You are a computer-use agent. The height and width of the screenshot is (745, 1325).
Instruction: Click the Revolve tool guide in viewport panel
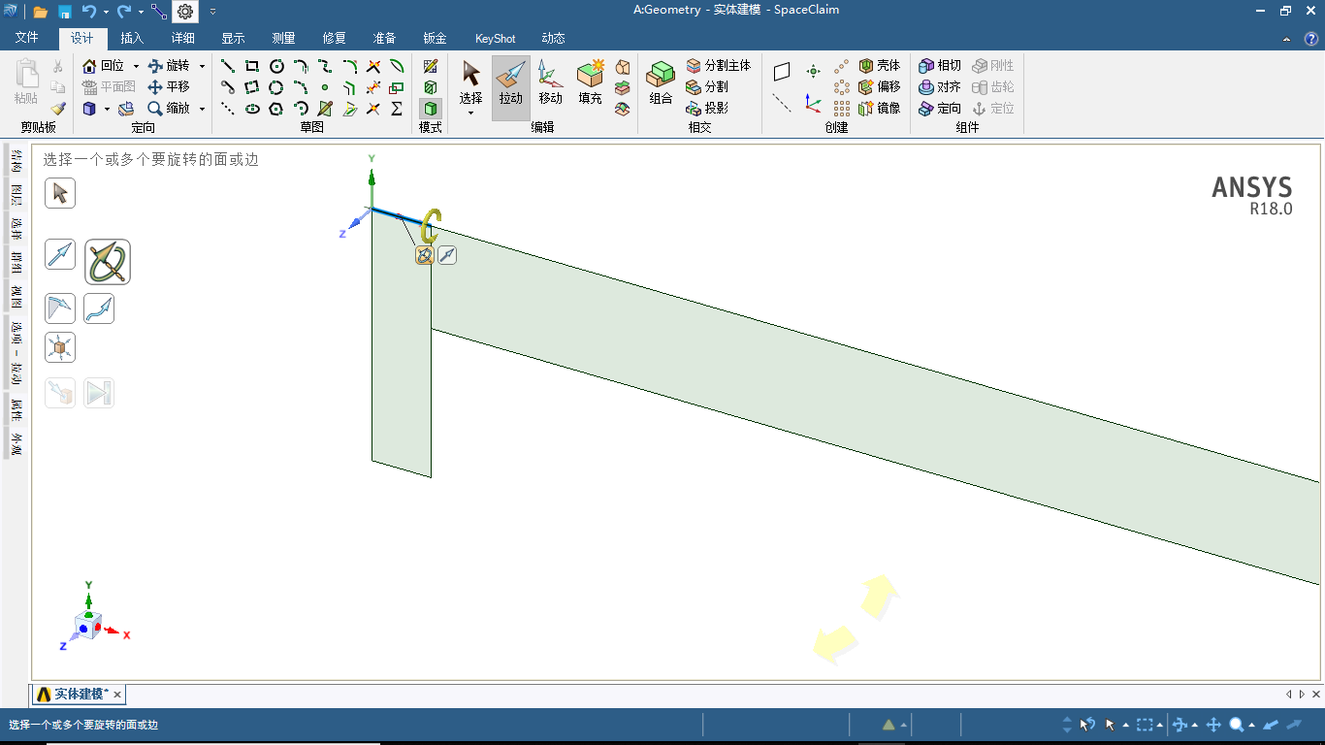(x=108, y=262)
